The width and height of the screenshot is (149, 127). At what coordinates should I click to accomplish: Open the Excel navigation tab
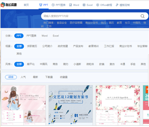88,5
